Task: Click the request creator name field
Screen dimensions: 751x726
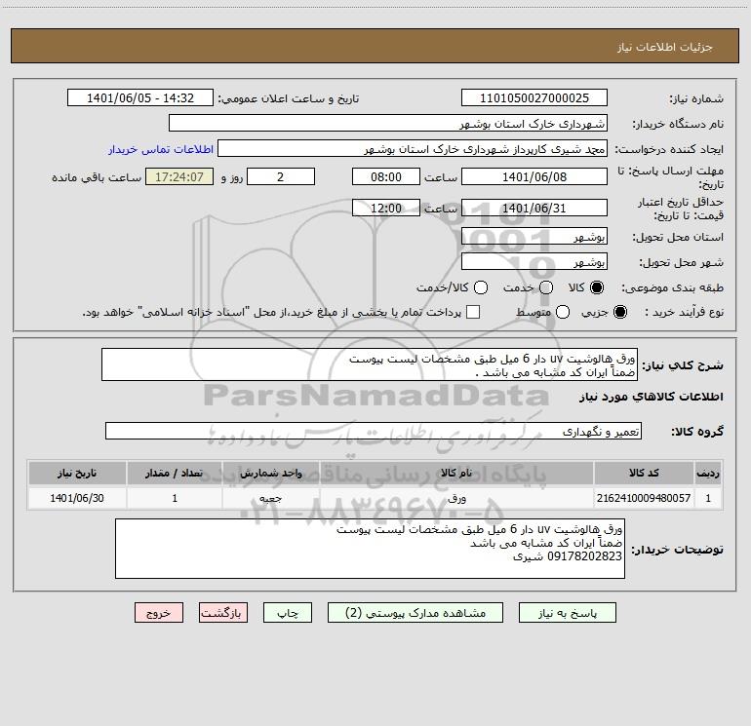Action: (x=413, y=148)
